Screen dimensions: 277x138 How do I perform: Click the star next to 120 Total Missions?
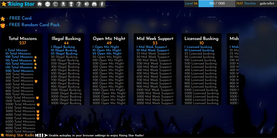click(36, 64)
